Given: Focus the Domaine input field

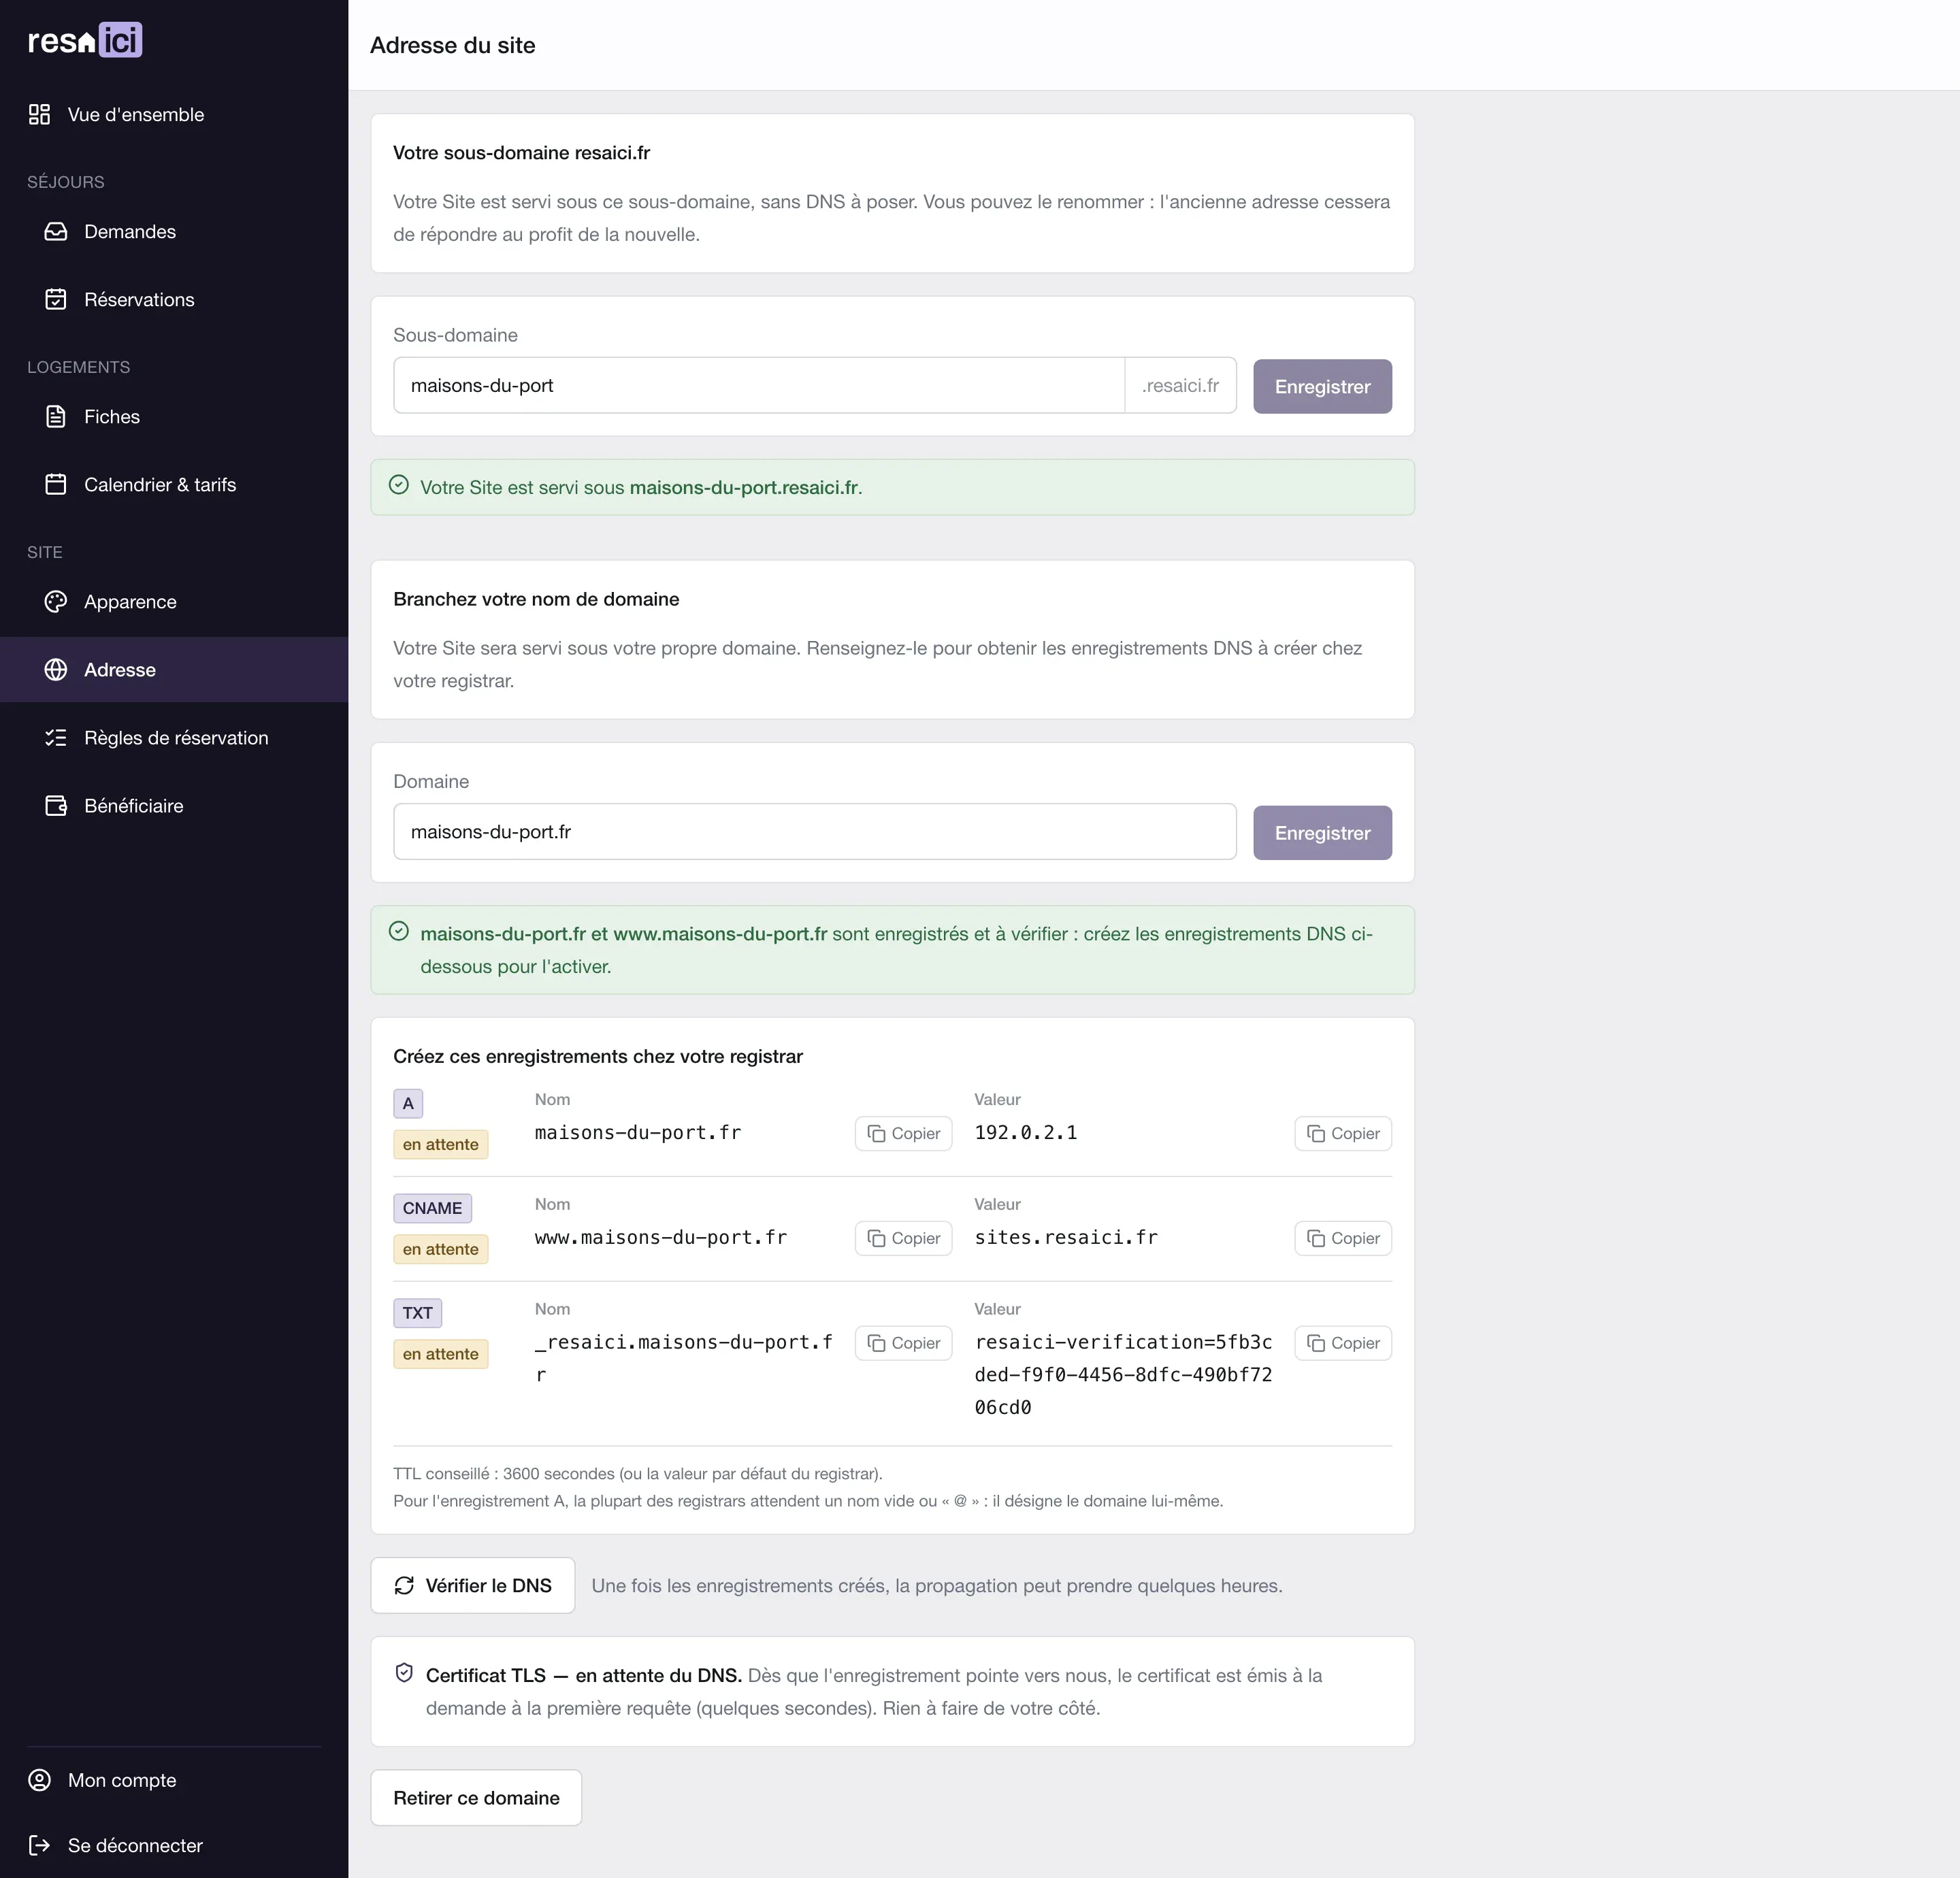Looking at the screenshot, I should [815, 832].
